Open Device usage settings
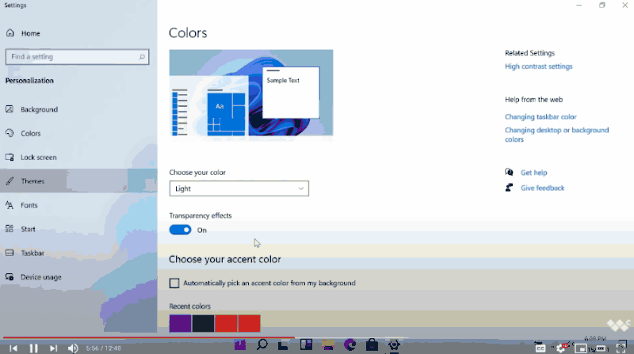The image size is (634, 354). point(34,277)
